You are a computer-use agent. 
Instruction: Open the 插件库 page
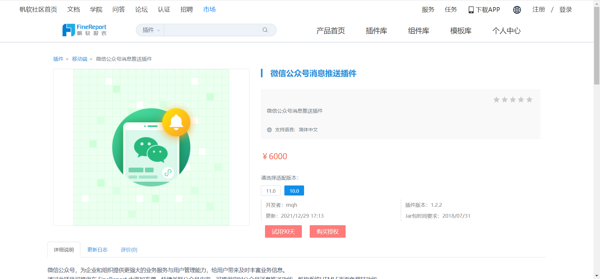coord(377,31)
